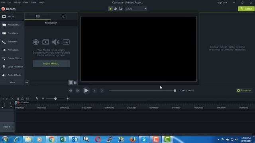
Task: Click the Windows Start button
Action: [5, 139]
